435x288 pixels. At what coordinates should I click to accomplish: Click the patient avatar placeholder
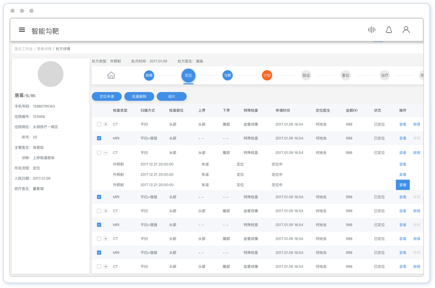50,74
